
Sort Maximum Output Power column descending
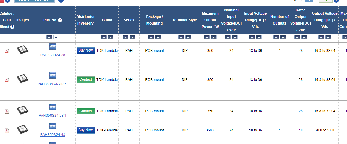click(207, 37)
